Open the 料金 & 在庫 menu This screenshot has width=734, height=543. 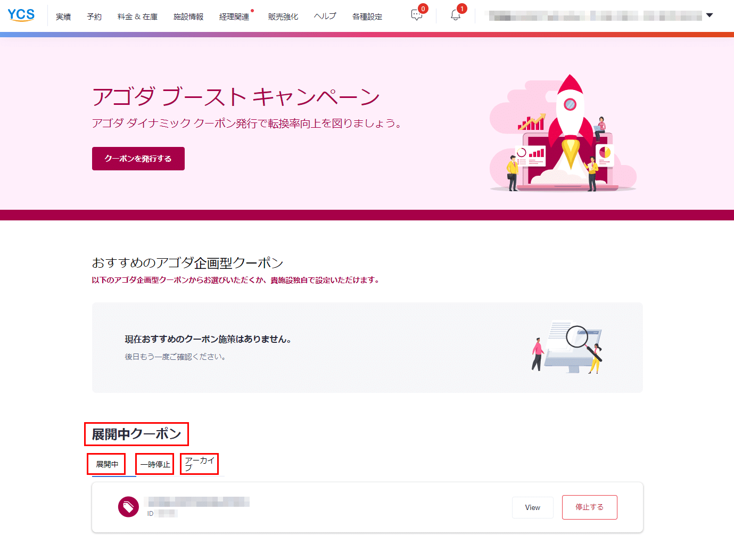click(x=137, y=17)
